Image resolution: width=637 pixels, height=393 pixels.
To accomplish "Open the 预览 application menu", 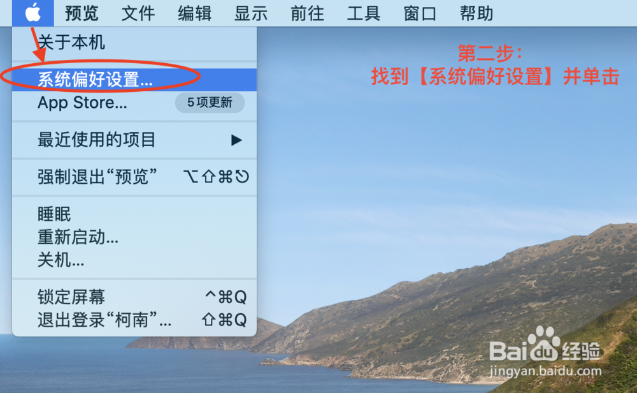I will pyautogui.click(x=81, y=13).
